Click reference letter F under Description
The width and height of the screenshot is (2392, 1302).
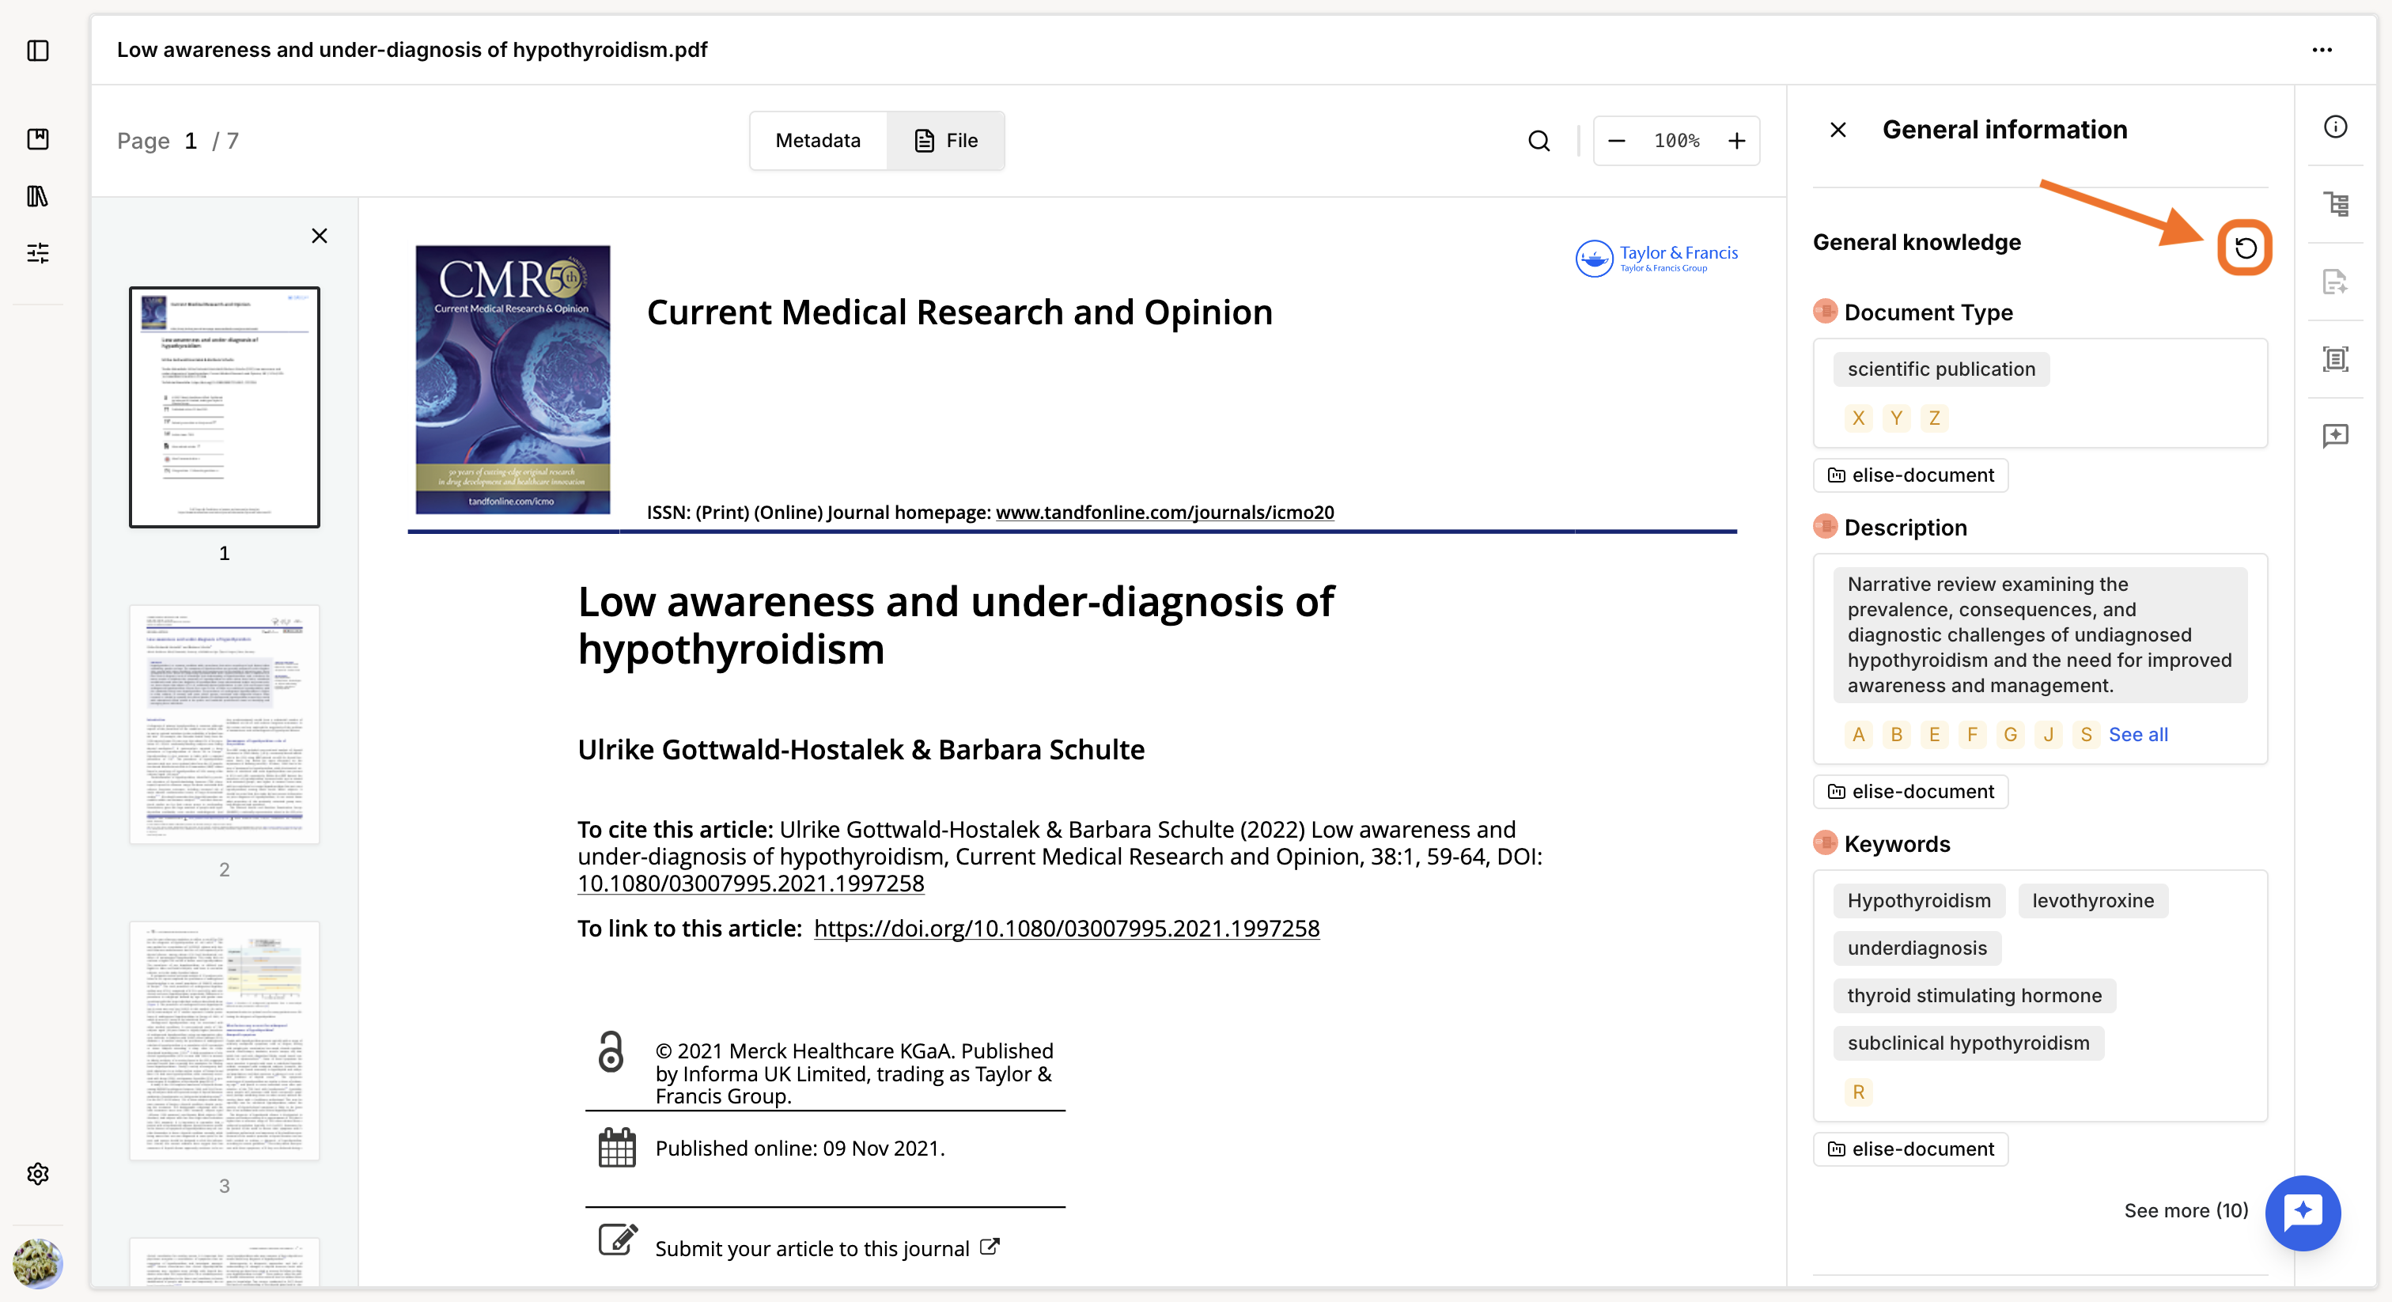point(1972,736)
